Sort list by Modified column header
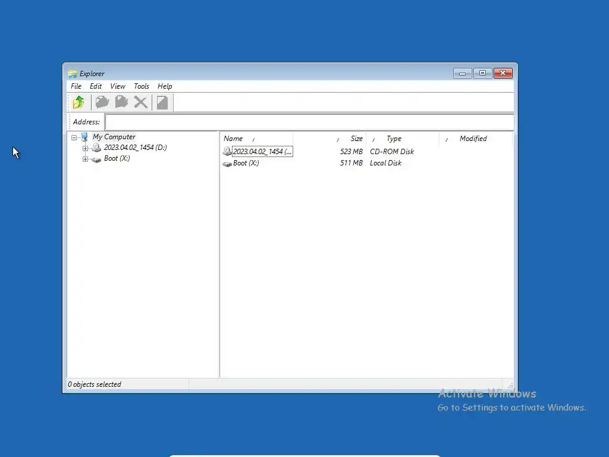The height and width of the screenshot is (457, 609). point(473,139)
